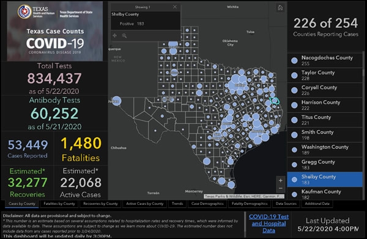Viewport: 367px width, 239px height.
Task: Click the highlighted Shelby County on map
Action: click(275, 101)
